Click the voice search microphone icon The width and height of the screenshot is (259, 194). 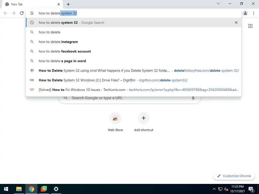coord(193,98)
